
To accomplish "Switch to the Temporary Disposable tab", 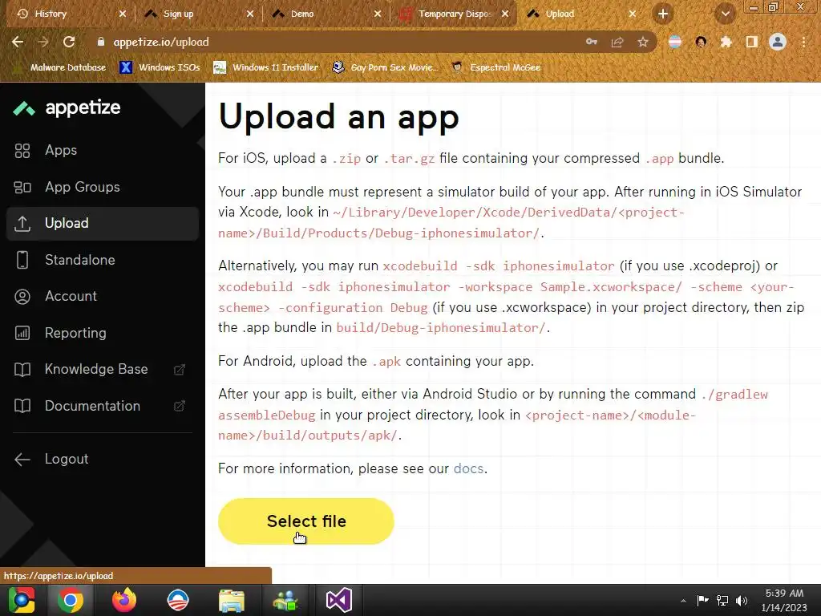I will coord(455,14).
